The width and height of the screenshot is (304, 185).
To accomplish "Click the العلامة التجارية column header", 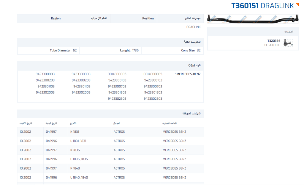I will pyautogui.click(x=170, y=123).
